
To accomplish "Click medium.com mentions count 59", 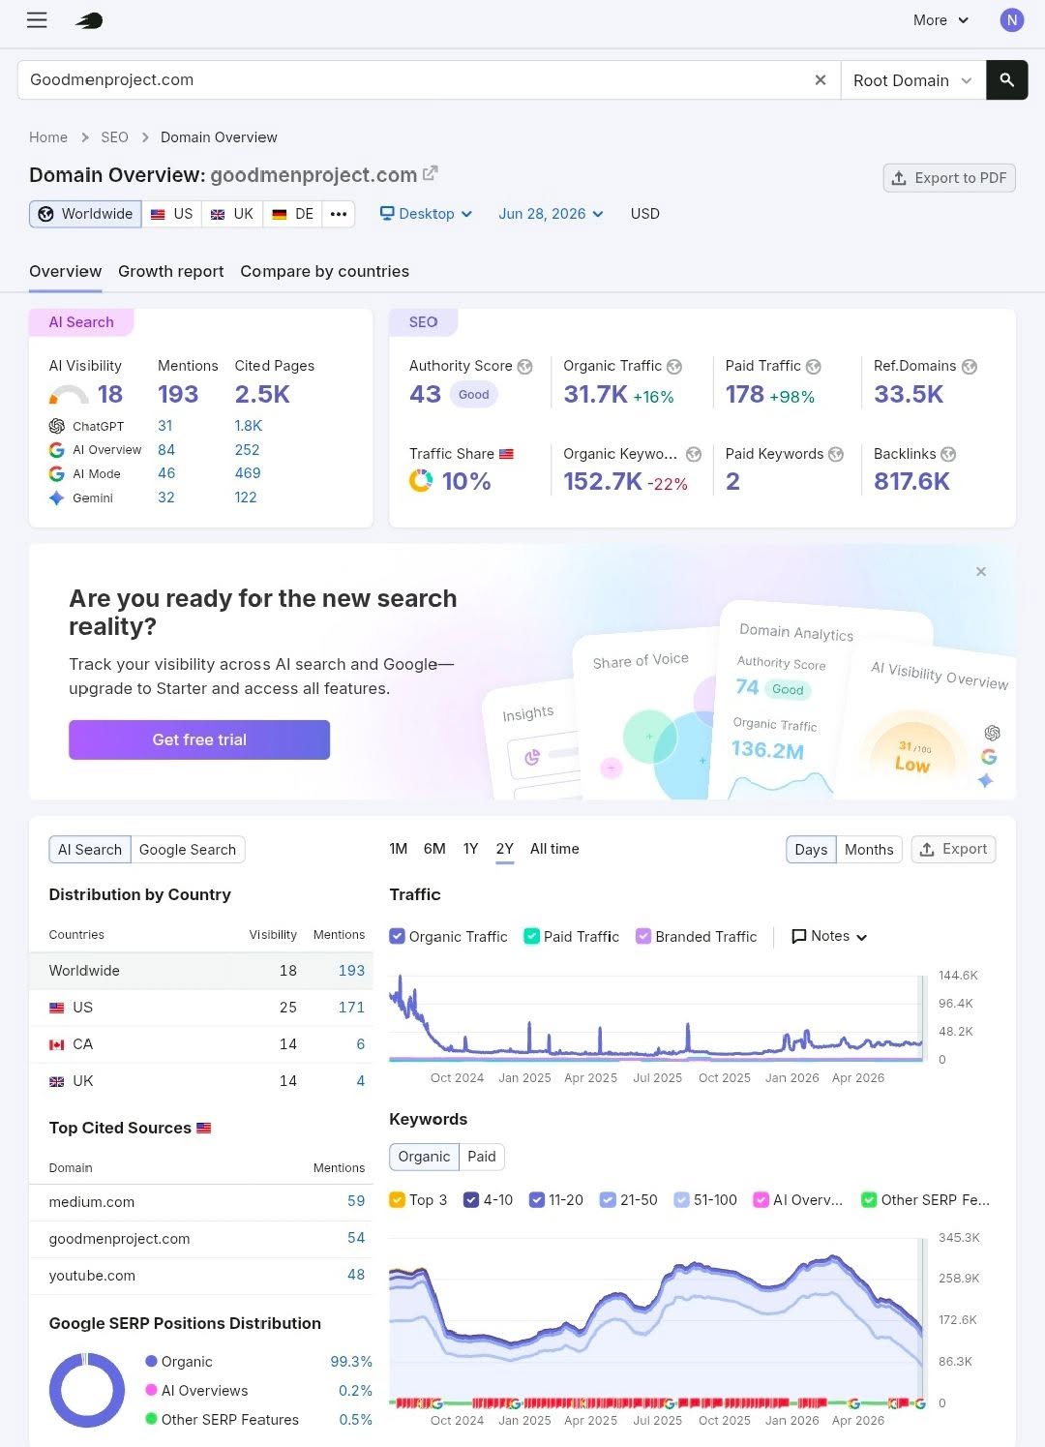I will coord(356,1201).
